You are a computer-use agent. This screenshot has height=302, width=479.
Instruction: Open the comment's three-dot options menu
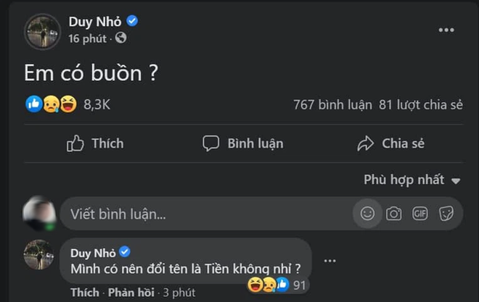[x=330, y=261]
